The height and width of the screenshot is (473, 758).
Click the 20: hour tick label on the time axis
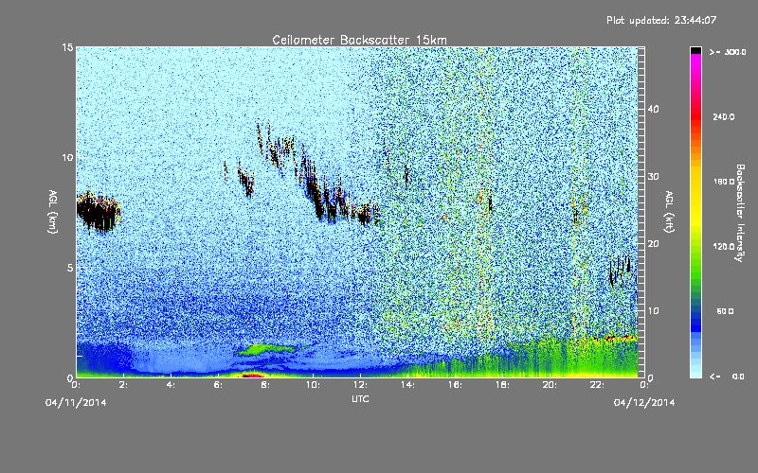pyautogui.click(x=550, y=385)
